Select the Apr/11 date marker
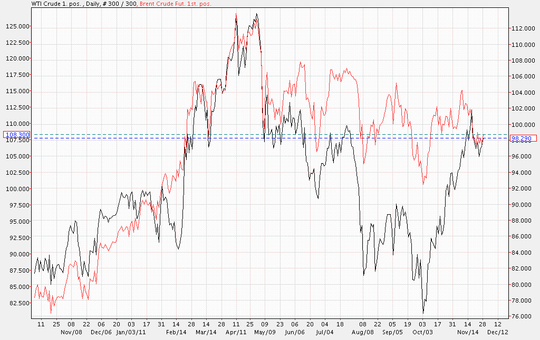 point(236,332)
